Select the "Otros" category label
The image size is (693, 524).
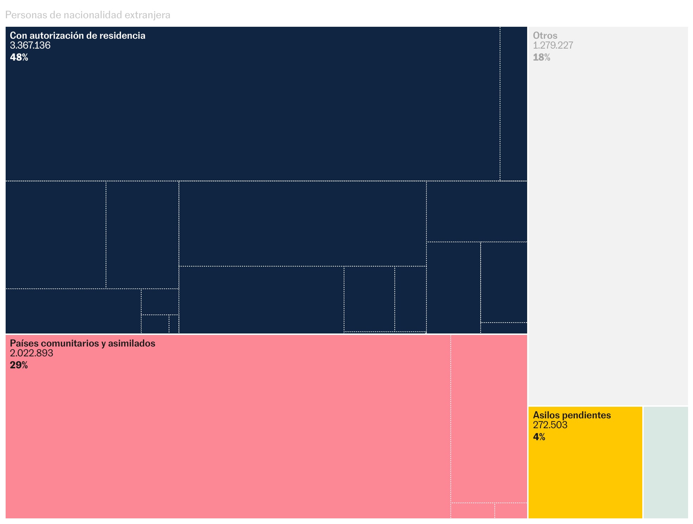545,36
